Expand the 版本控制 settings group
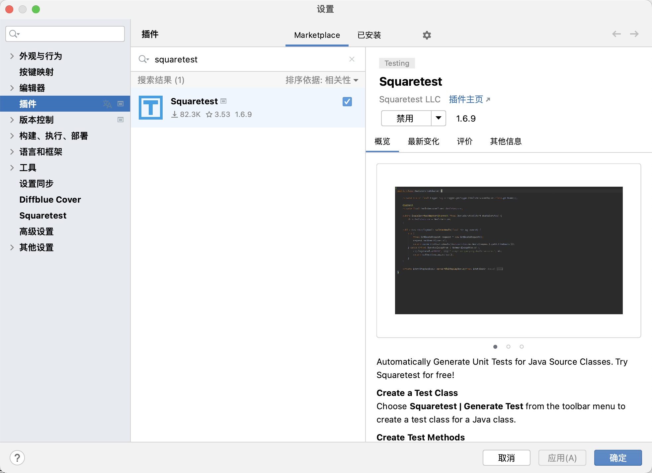Viewport: 652px width, 473px height. click(x=12, y=120)
